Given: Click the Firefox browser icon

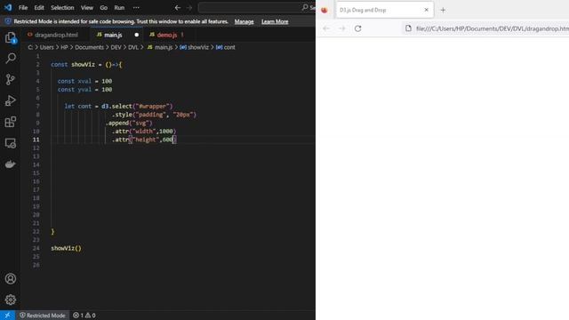Looking at the screenshot, I should coord(324,10).
